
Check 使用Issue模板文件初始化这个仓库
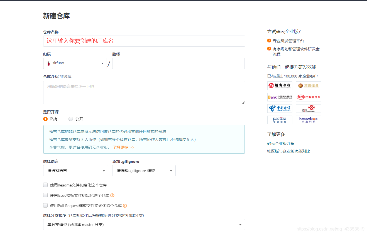point(45,195)
